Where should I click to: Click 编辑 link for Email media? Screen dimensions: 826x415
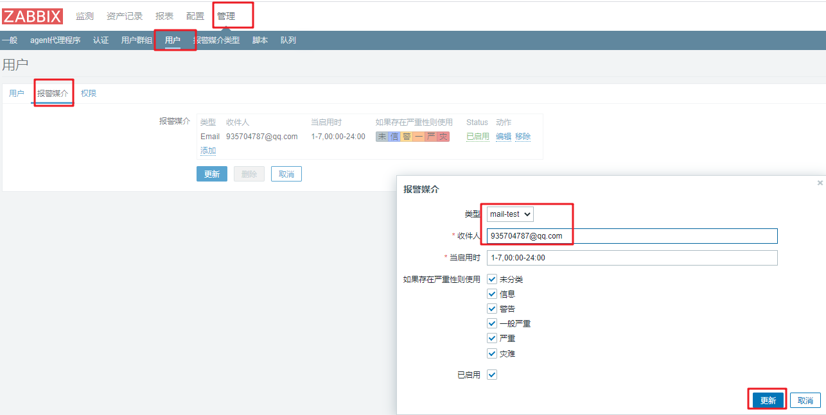504,137
